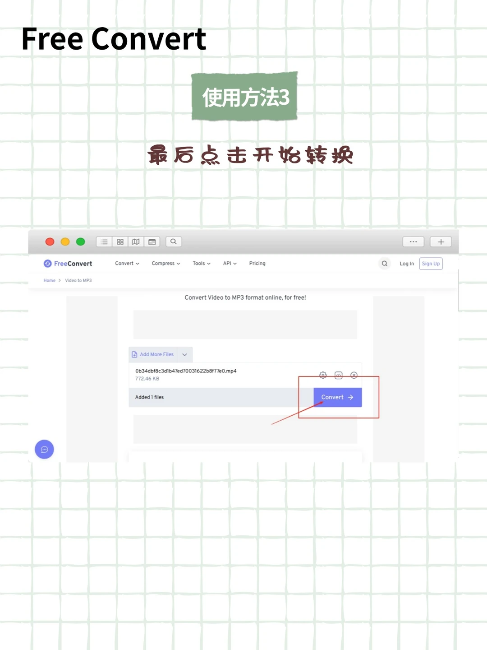Click the plus new tab button
487x650 pixels.
441,242
